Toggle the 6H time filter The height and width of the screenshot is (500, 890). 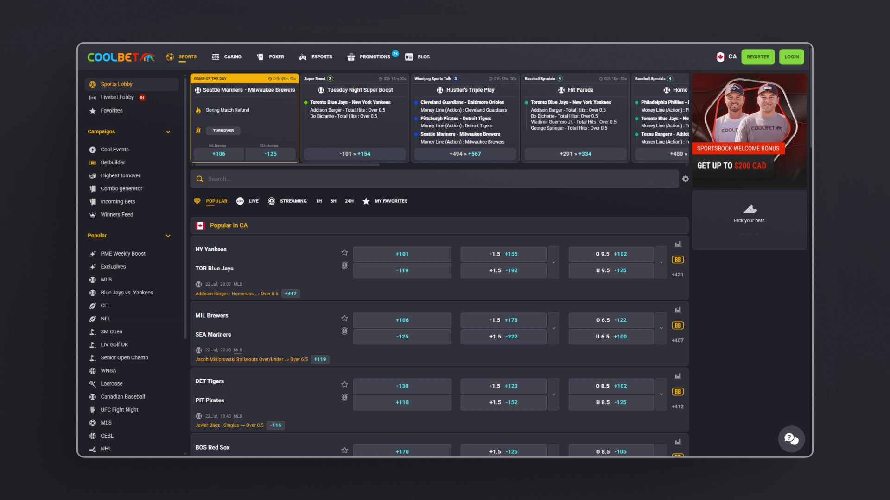[x=333, y=201]
